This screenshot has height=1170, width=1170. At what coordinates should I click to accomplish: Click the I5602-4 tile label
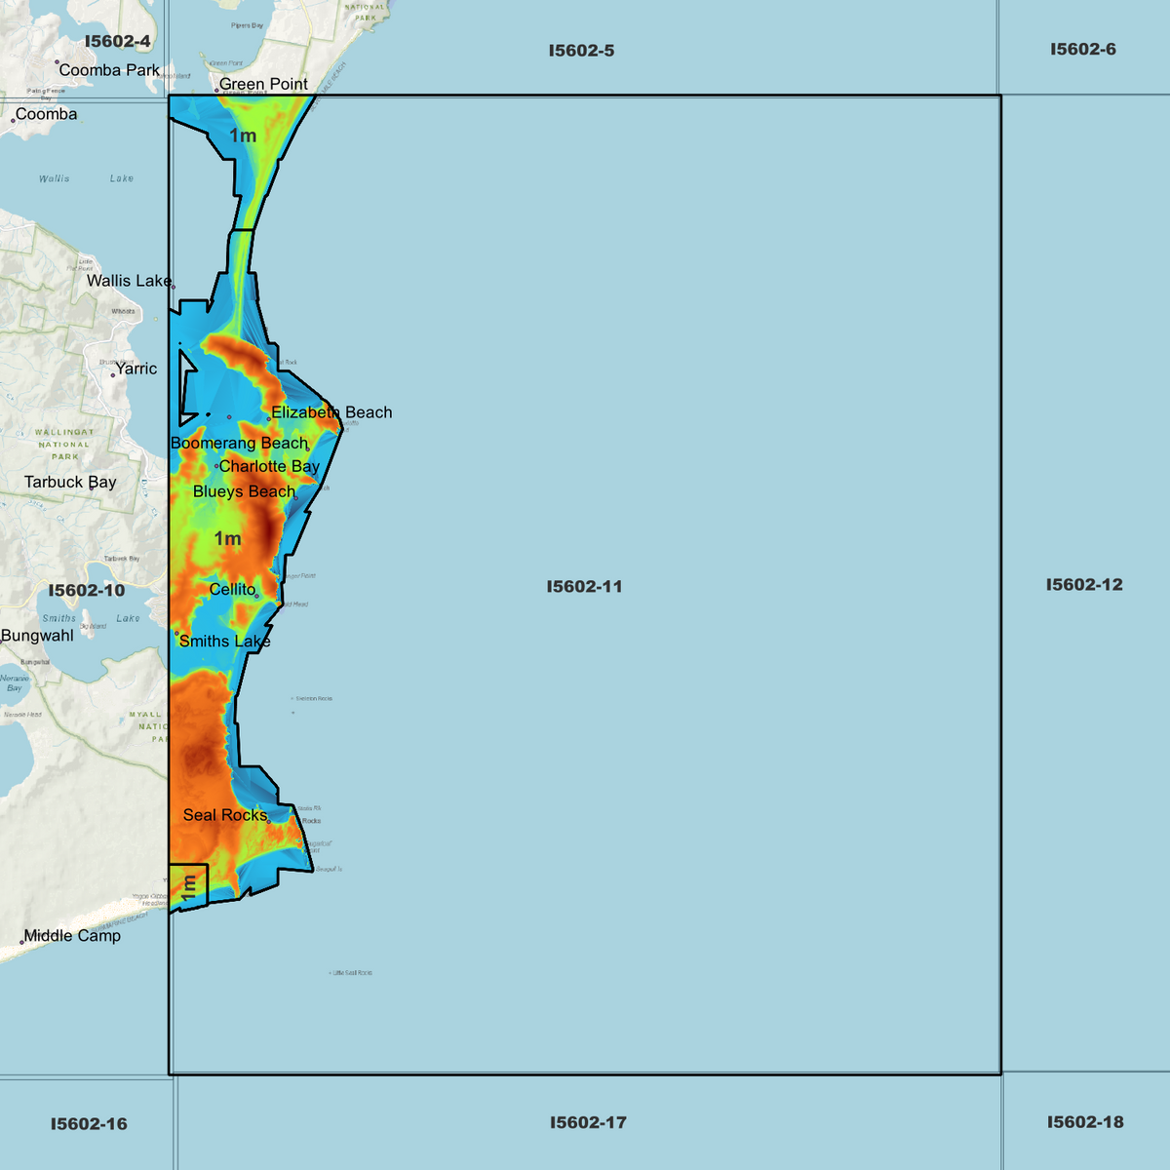click(x=118, y=41)
